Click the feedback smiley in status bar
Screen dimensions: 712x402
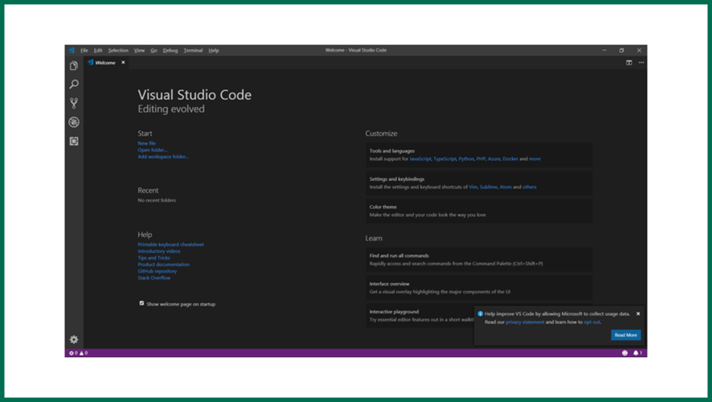click(x=624, y=353)
